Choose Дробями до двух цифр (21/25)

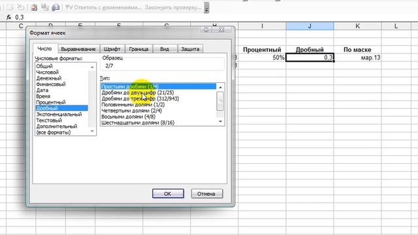[x=159, y=93]
